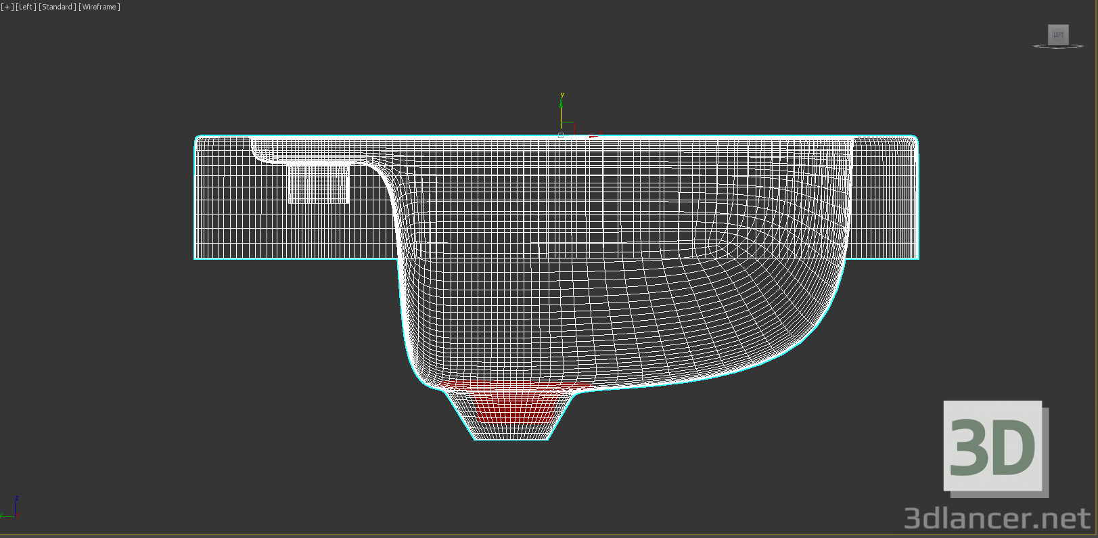Click the ViewCube LEFT face
The width and height of the screenshot is (1098, 538).
[1058, 35]
